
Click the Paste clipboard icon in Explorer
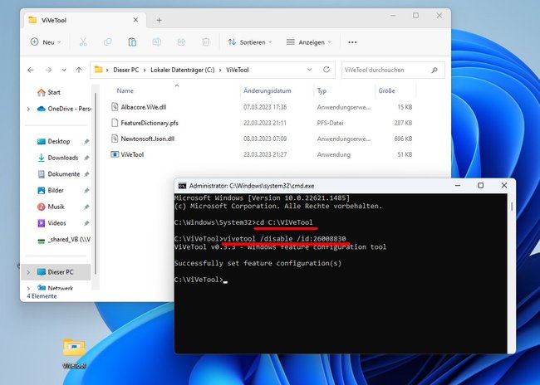pyautogui.click(x=132, y=42)
